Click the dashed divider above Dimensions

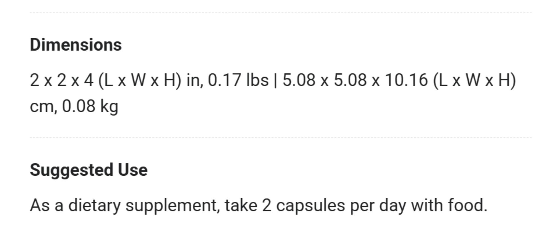[280, 12]
